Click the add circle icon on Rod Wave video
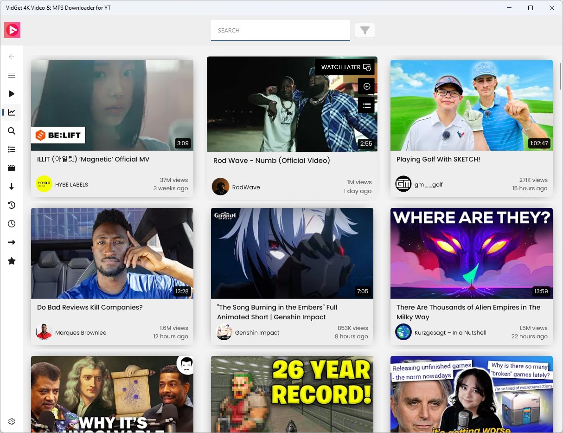The image size is (563, 433). (366, 86)
